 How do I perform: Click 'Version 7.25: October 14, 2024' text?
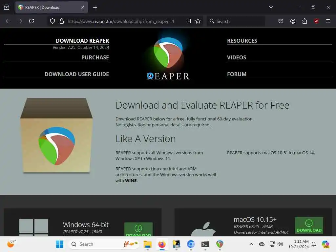[x=81, y=48]
